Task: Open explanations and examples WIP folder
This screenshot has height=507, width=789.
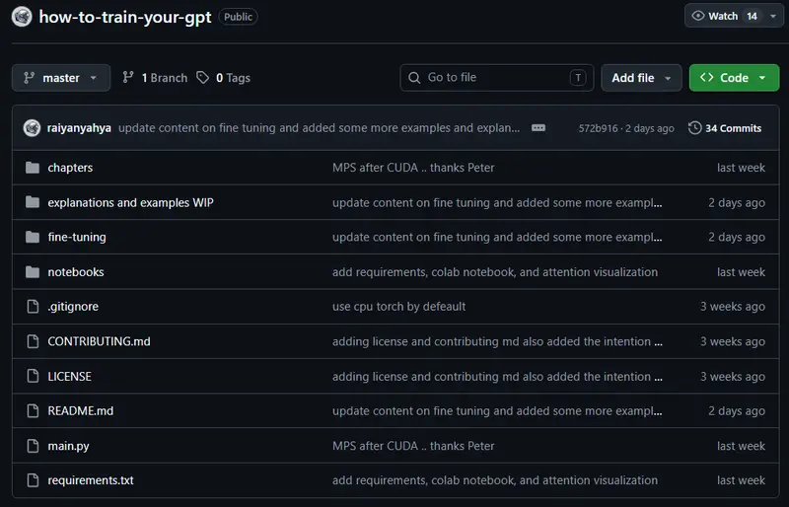Action: [x=130, y=202]
